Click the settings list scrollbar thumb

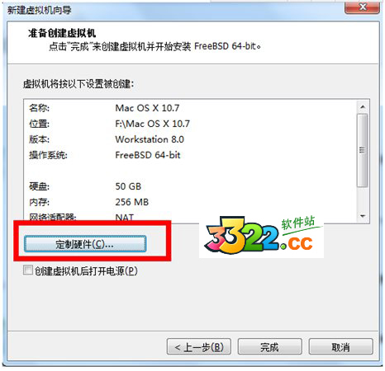click(363, 150)
